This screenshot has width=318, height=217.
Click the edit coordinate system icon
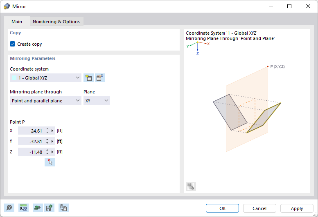pos(100,78)
